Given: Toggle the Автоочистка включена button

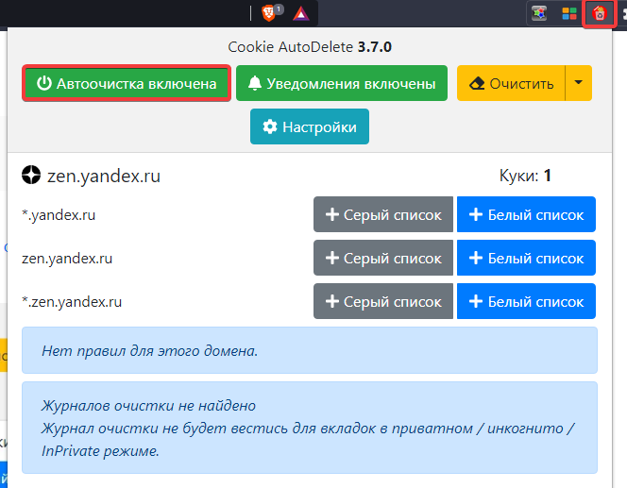Looking at the screenshot, I should tap(127, 83).
